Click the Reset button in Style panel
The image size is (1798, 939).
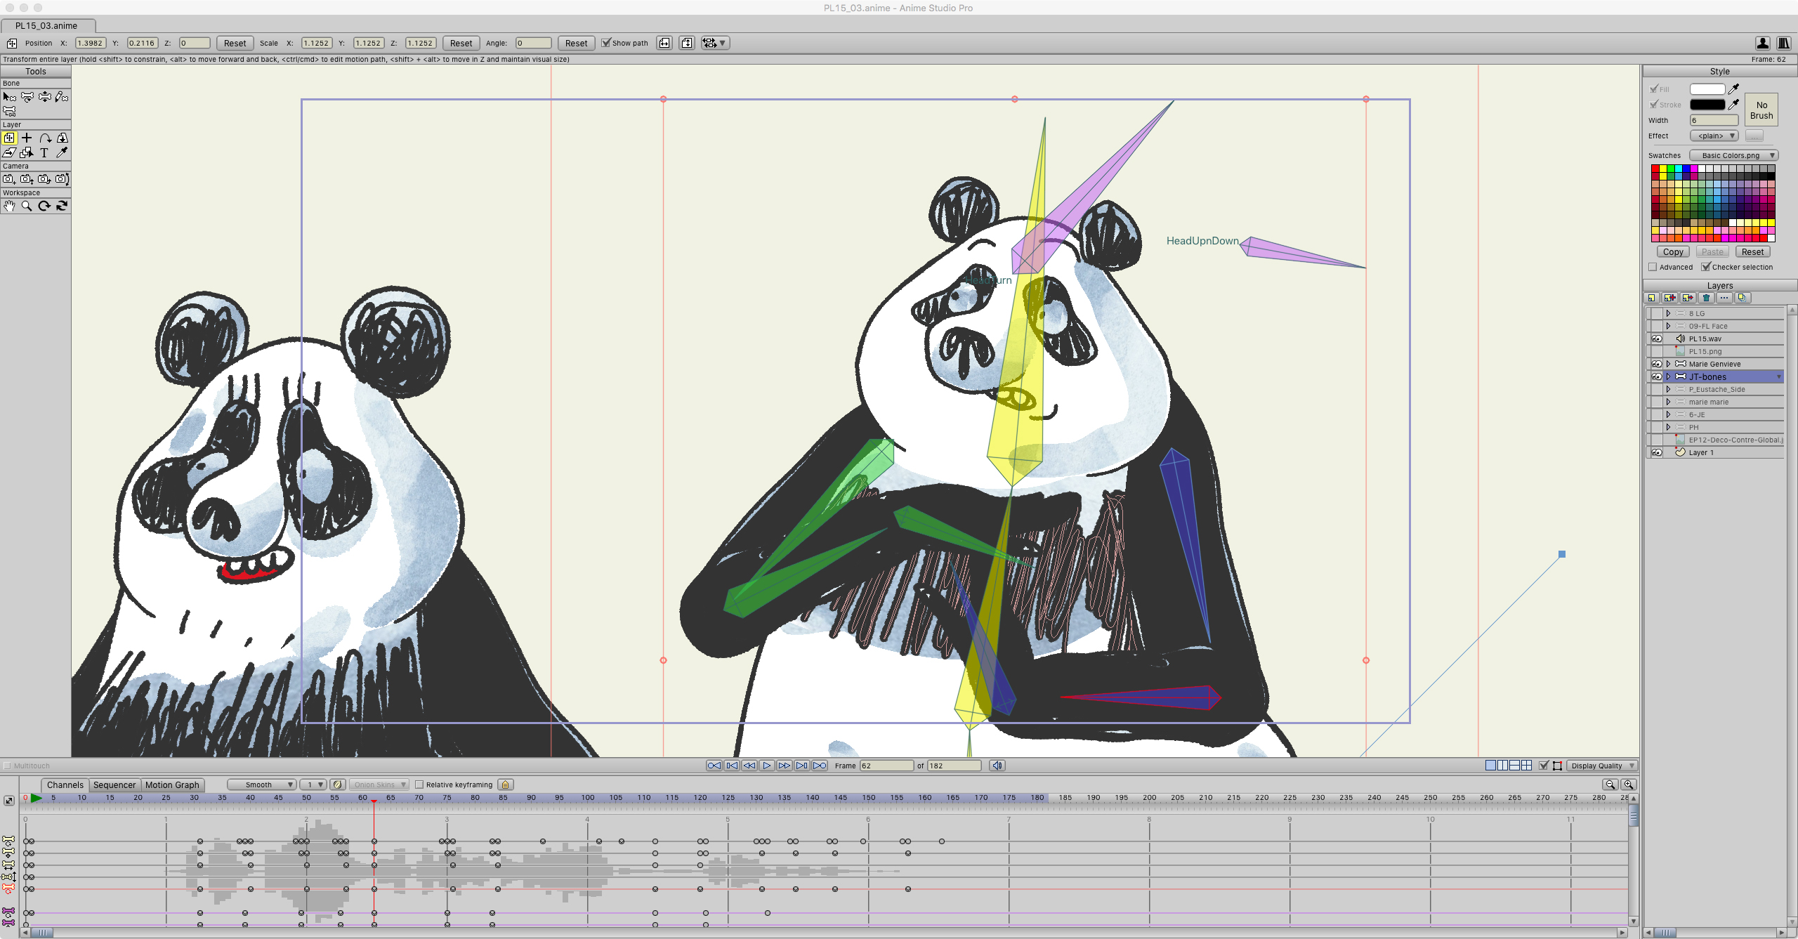pos(1752,251)
